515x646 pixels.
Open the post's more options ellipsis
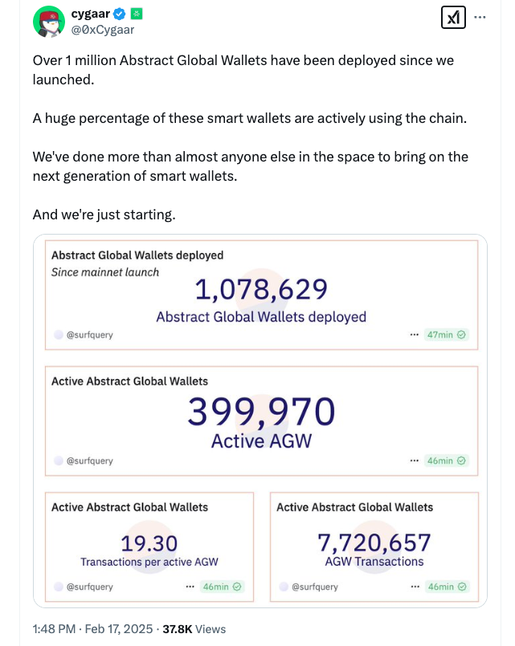[x=480, y=17]
